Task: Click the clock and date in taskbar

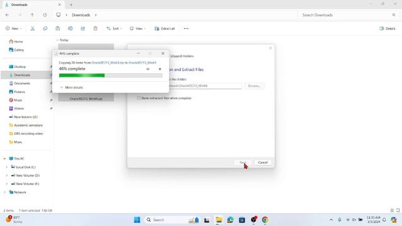Action: (373, 220)
